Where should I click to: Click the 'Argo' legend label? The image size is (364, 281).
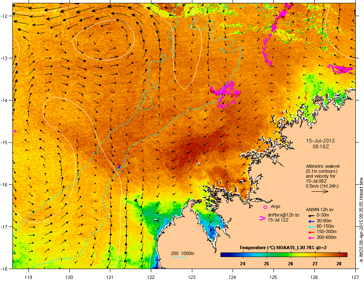[275, 206]
